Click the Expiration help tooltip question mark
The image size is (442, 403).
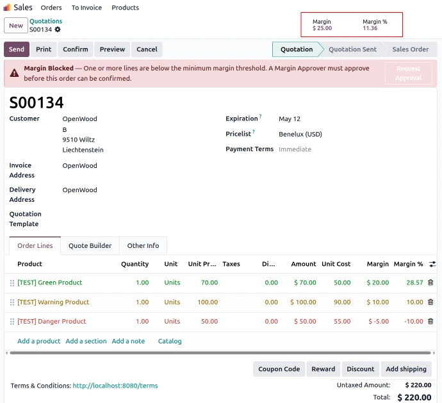pos(260,117)
